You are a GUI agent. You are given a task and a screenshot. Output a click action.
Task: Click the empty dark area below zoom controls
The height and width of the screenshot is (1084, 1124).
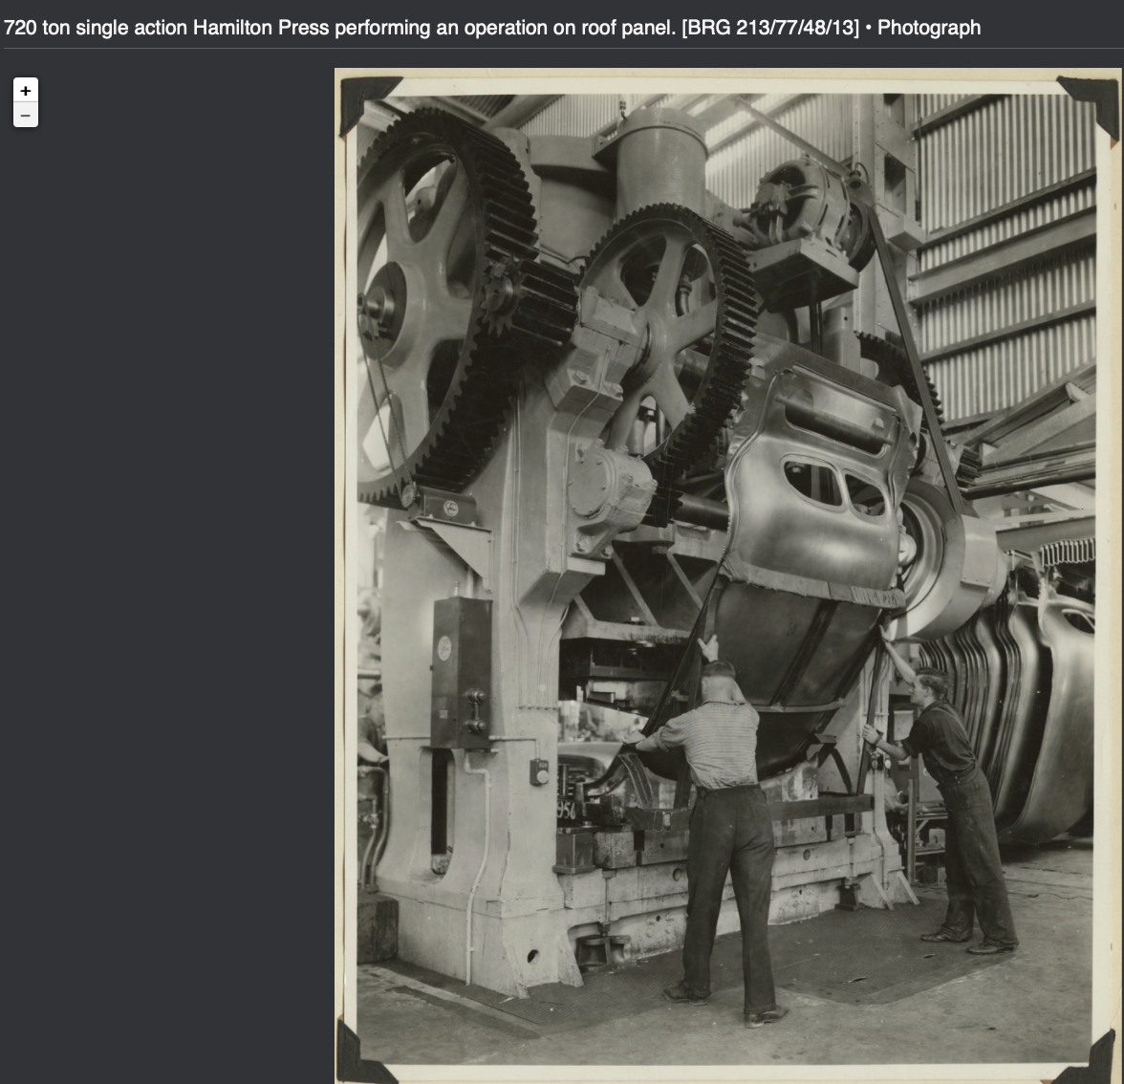[162, 574]
